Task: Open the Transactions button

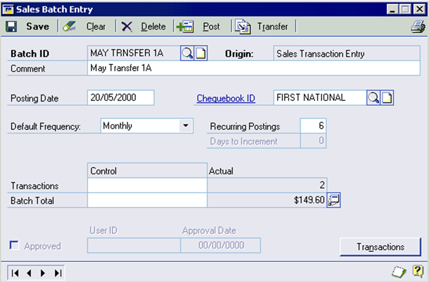Action: click(380, 247)
